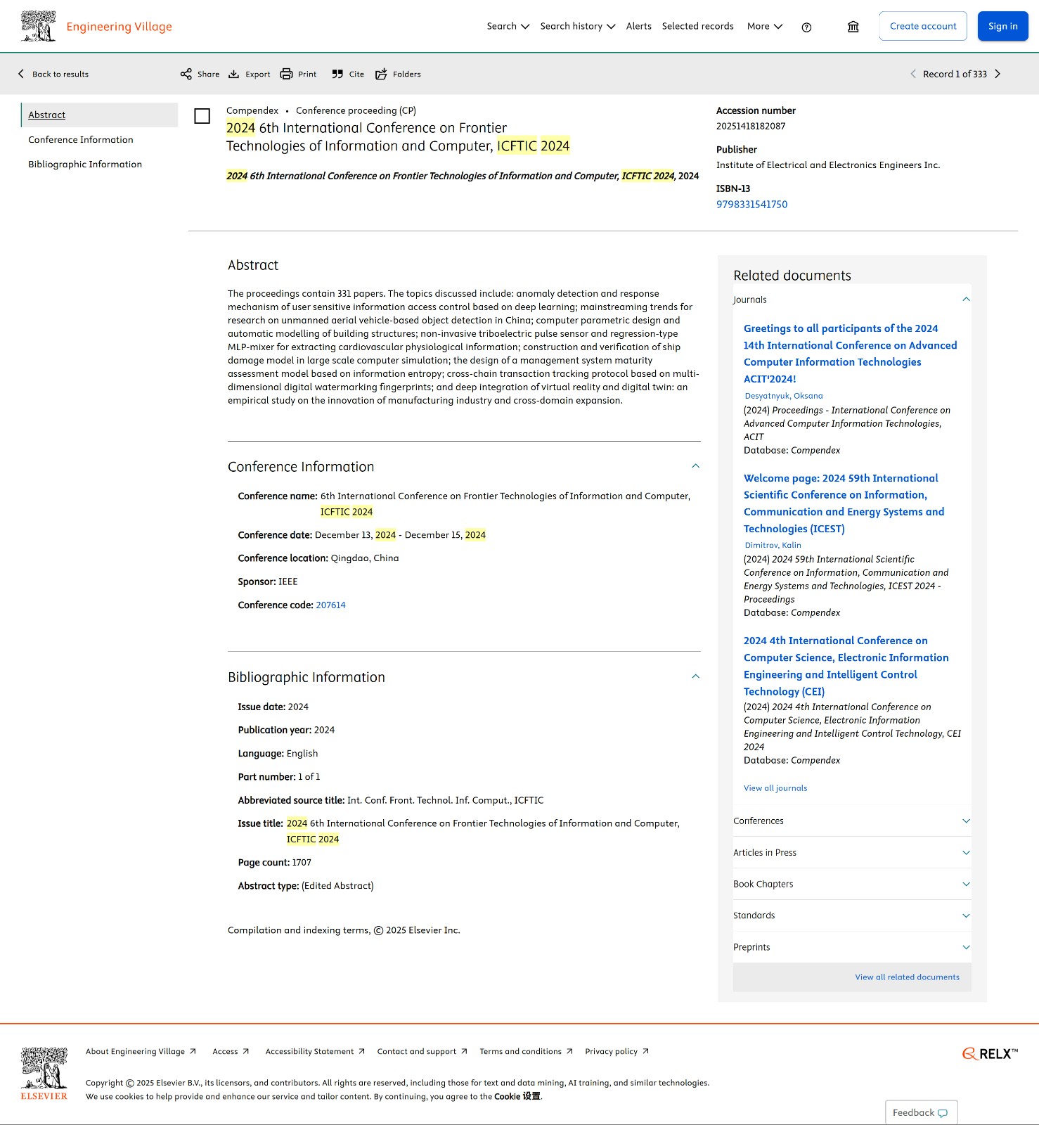Open ISBN-13 link 9798331541750

[751, 205]
